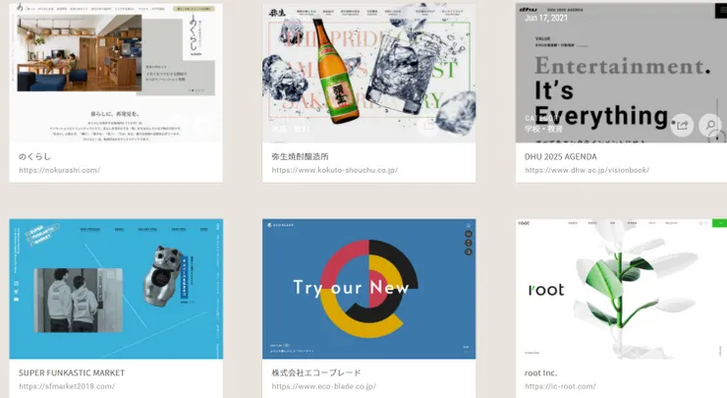
Task: Click the 弥生焼酎醸造所 card title
Action: pyautogui.click(x=300, y=157)
